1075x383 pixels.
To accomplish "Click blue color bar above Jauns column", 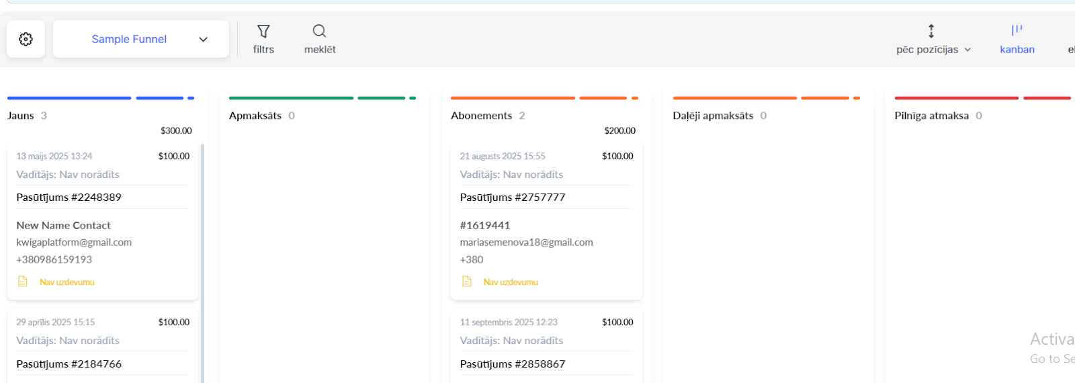I will [x=69, y=98].
